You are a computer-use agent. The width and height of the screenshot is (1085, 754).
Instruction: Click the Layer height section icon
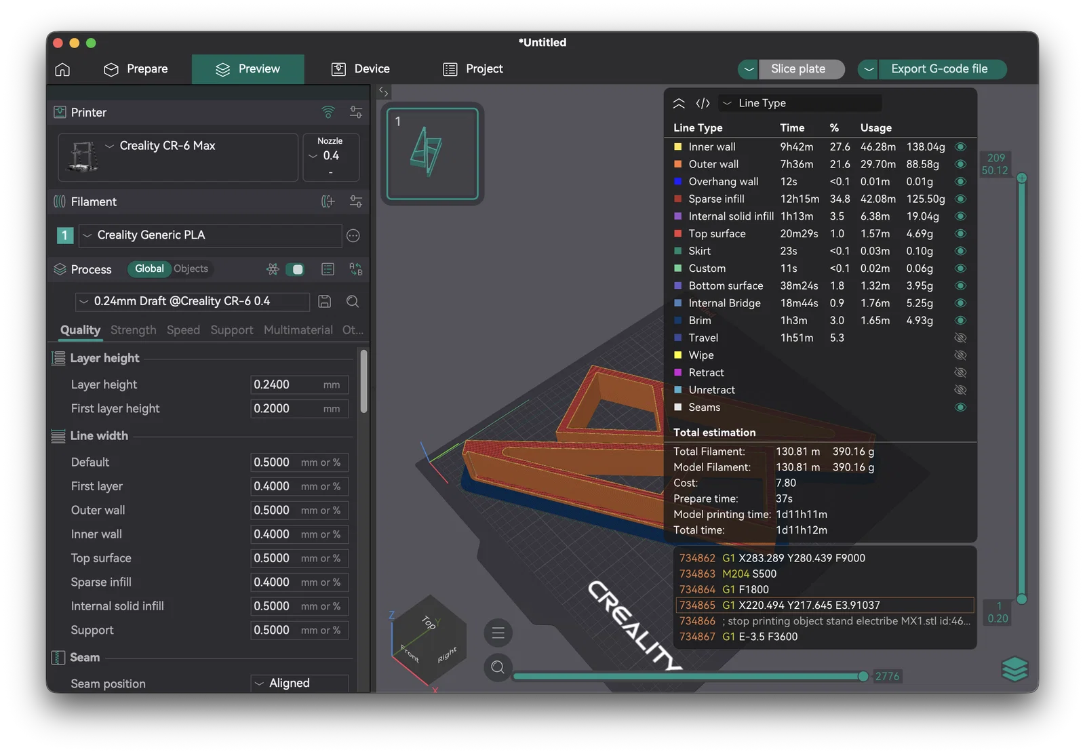click(59, 358)
